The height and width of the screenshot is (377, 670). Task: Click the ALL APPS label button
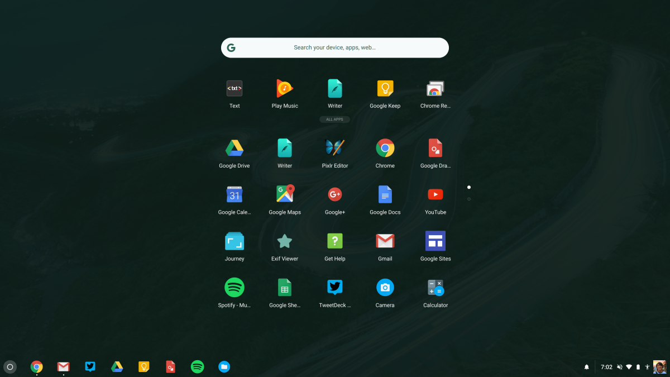click(335, 120)
